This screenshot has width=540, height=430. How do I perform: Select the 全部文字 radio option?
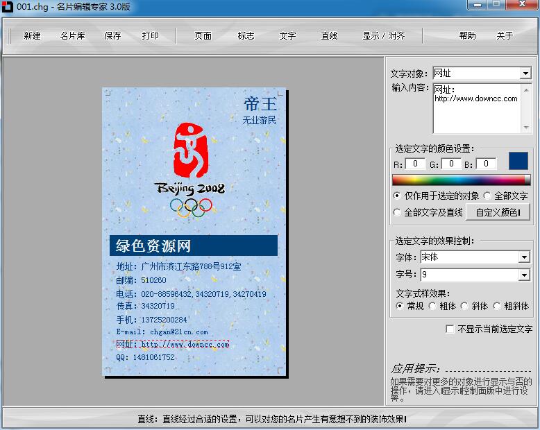487,196
